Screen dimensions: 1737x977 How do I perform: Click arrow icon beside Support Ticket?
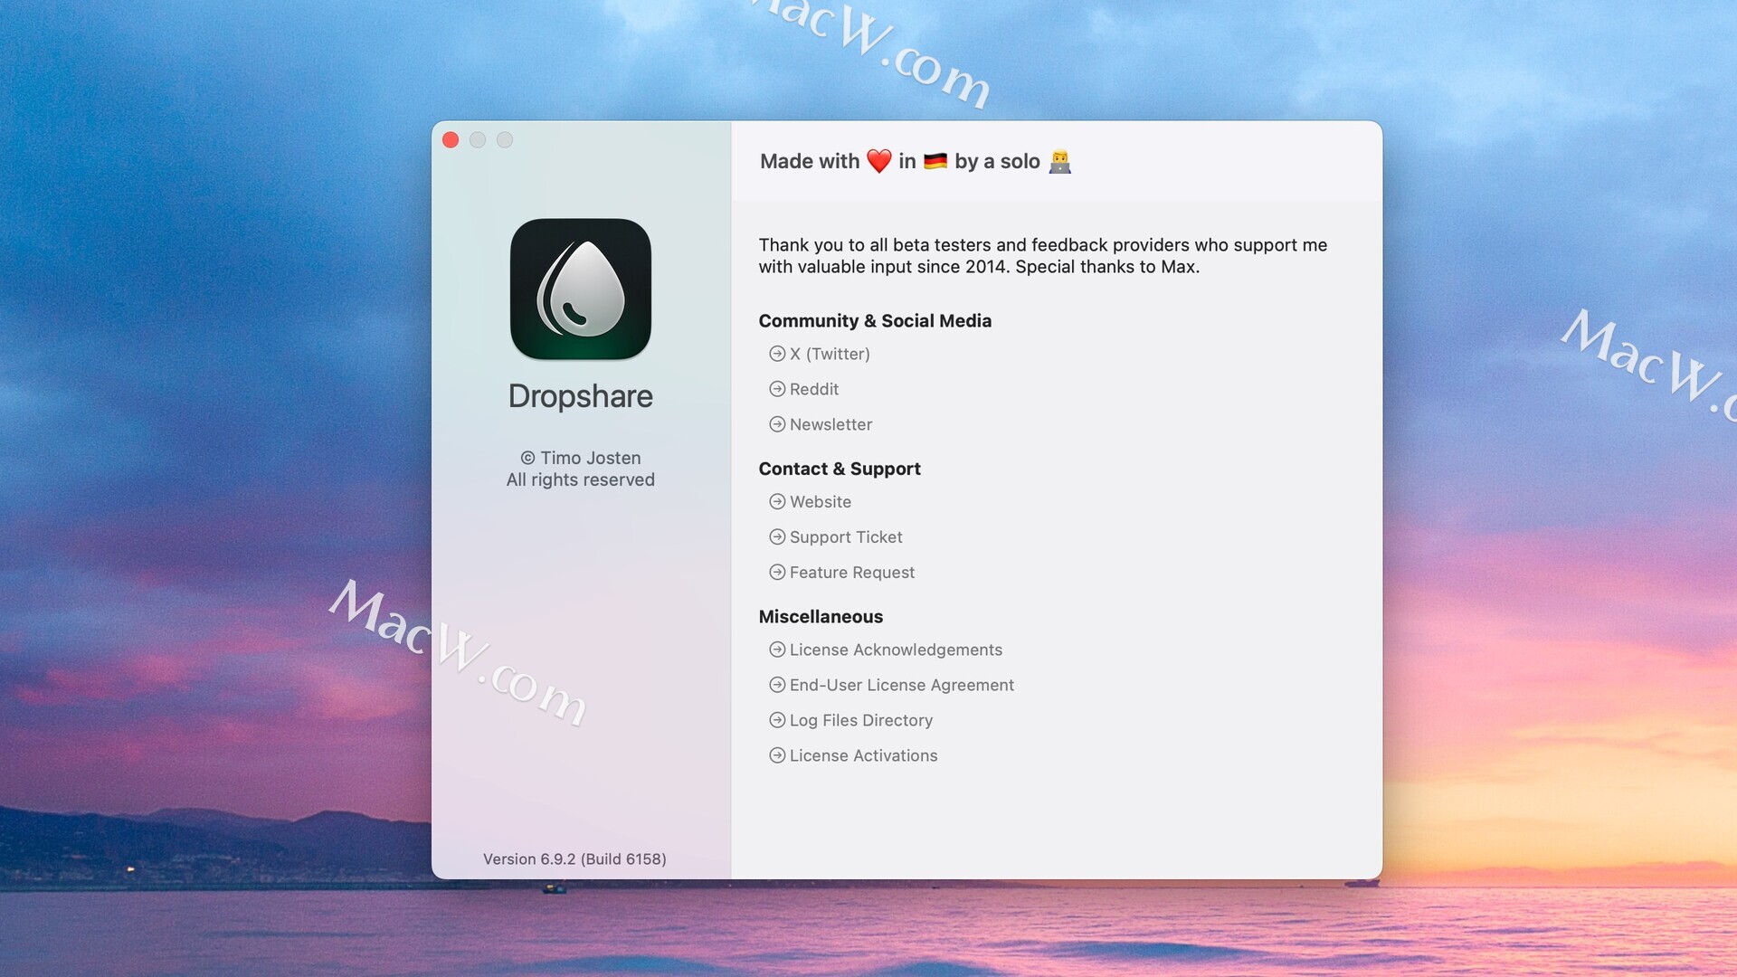[777, 536]
